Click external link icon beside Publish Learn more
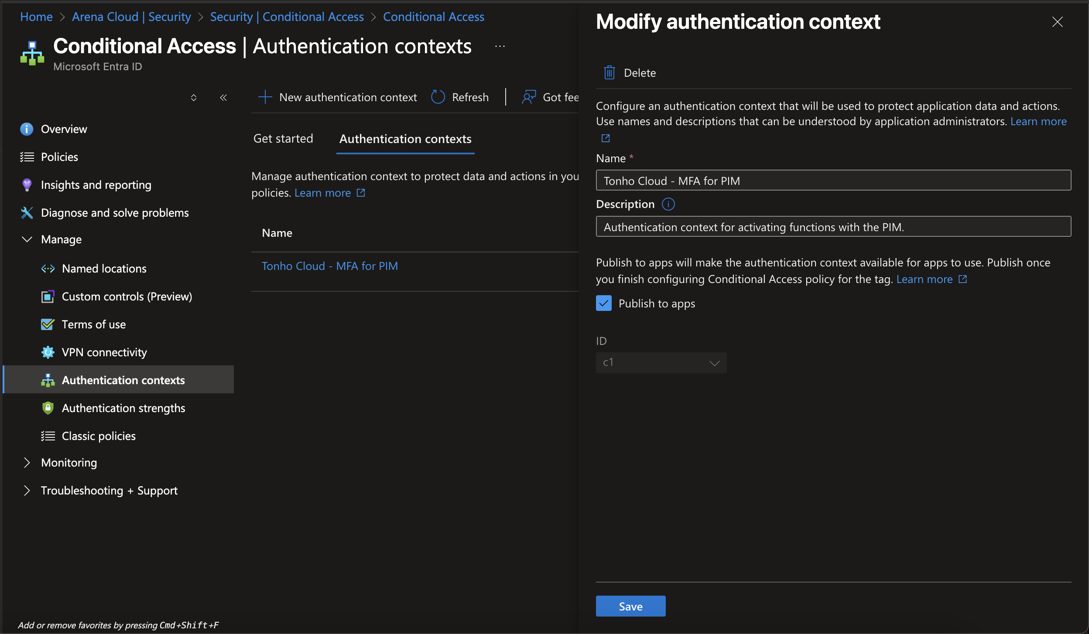 click(x=962, y=279)
